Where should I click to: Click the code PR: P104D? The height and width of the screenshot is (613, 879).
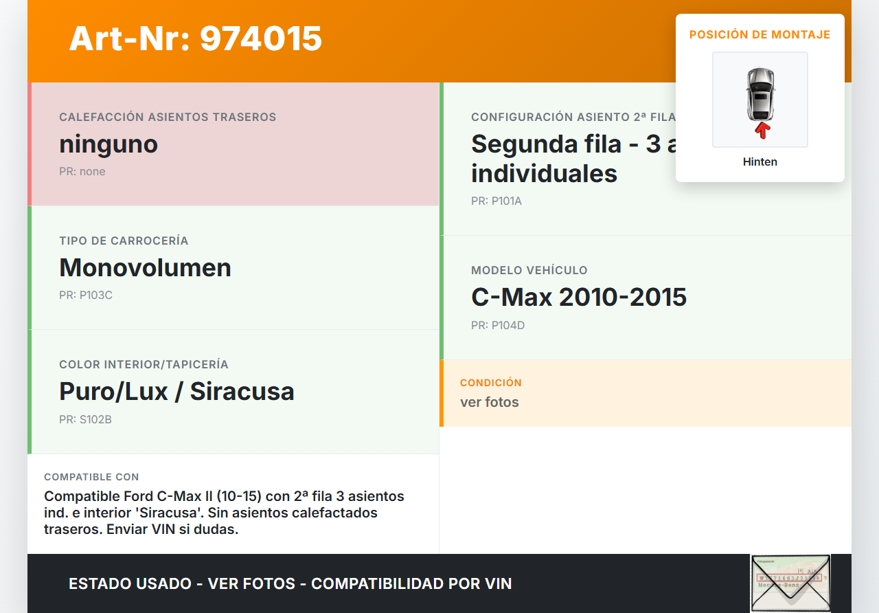(498, 326)
